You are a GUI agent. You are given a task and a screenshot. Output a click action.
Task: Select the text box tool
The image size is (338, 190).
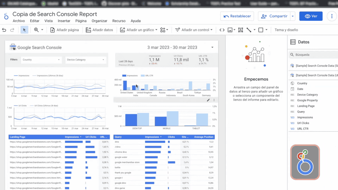(240, 30)
